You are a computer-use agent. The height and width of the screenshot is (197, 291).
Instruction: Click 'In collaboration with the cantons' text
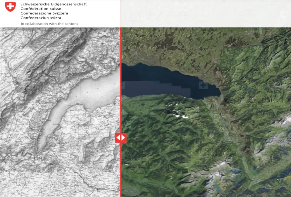(49, 24)
